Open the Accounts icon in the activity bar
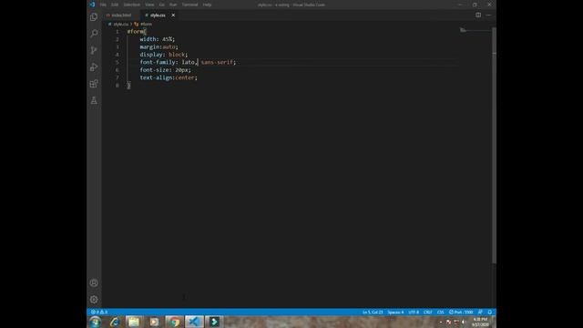This screenshot has height=328, width=583. coord(94,283)
